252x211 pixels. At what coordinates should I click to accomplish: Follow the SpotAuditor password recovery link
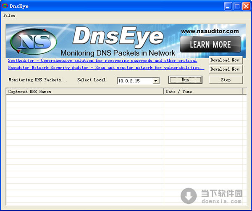click(x=102, y=61)
